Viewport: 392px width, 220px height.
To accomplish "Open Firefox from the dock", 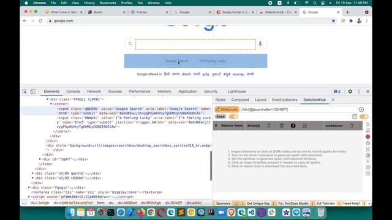I will (x=141, y=213).
